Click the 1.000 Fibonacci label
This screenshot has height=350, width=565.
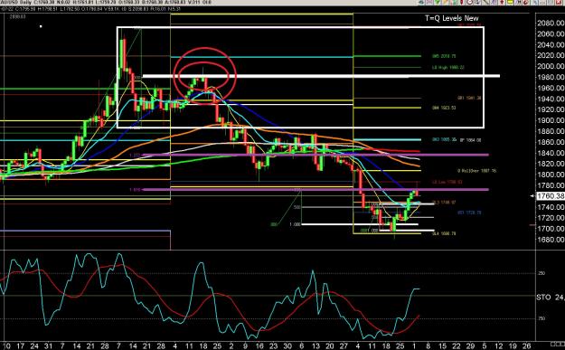click(295, 224)
